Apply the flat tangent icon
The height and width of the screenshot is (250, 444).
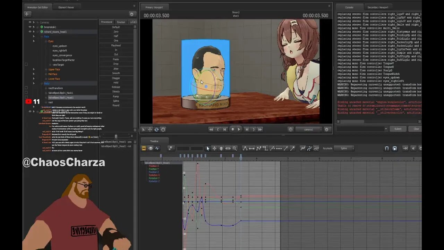coord(252,148)
